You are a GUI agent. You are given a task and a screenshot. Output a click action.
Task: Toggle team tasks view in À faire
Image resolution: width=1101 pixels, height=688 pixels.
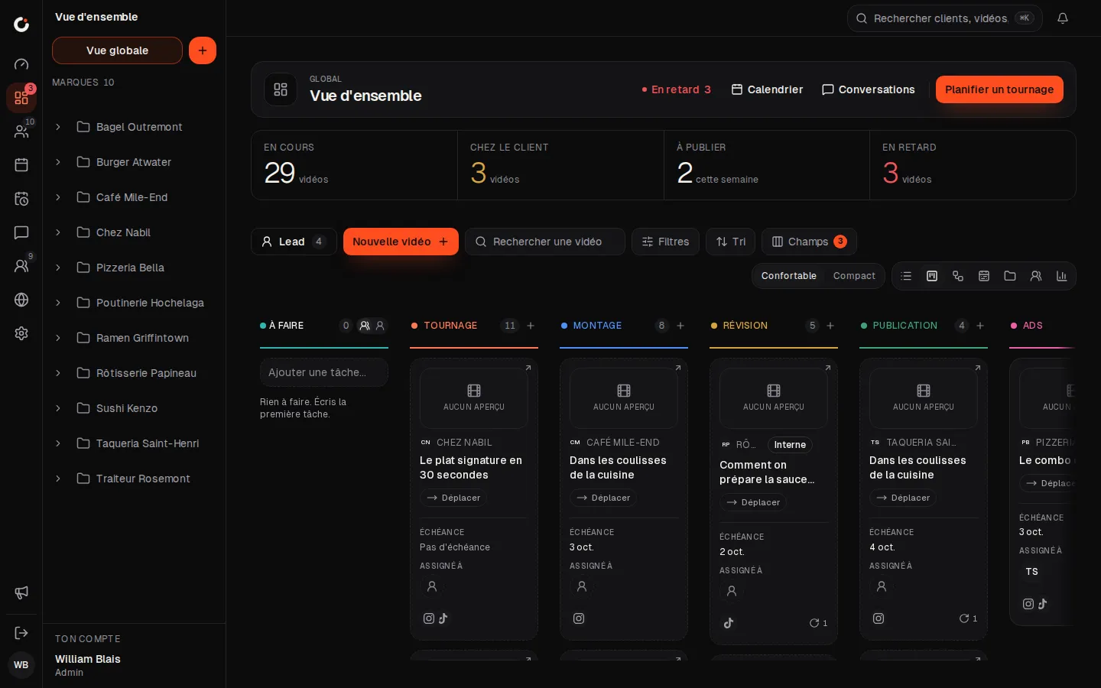pos(365,326)
